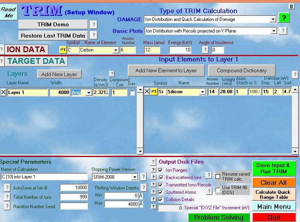Image resolution: width=300 pixels, height=222 pixels.
Task: Uncheck Backscattered Ions output file
Action: coord(161,178)
